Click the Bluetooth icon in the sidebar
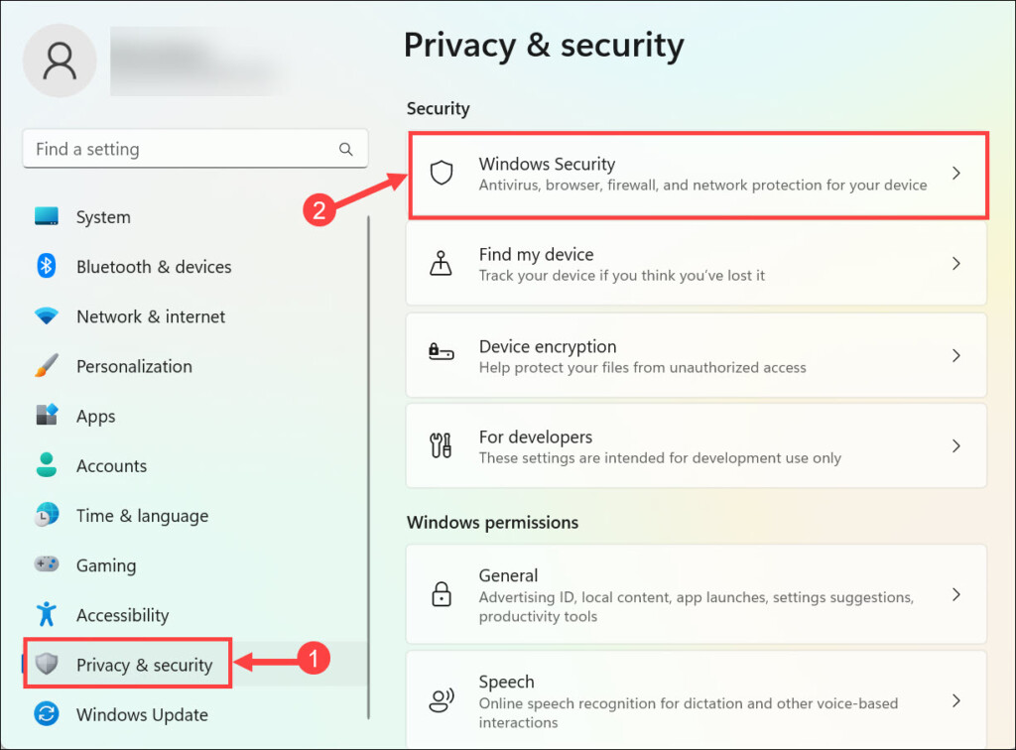 point(47,267)
